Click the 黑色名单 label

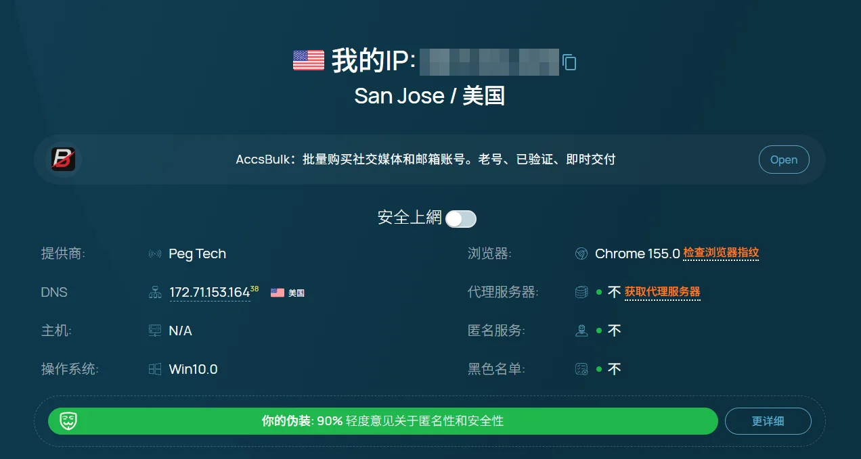click(x=496, y=369)
